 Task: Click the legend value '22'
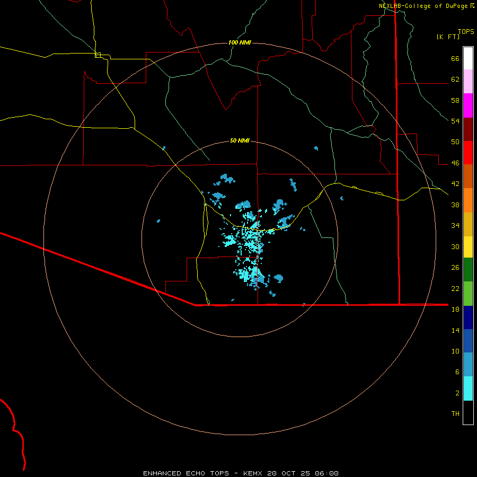(455, 288)
